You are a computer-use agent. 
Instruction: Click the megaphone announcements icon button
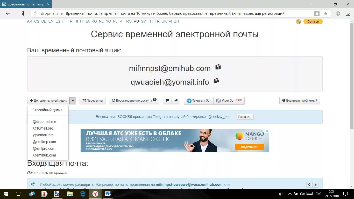(x=176, y=101)
